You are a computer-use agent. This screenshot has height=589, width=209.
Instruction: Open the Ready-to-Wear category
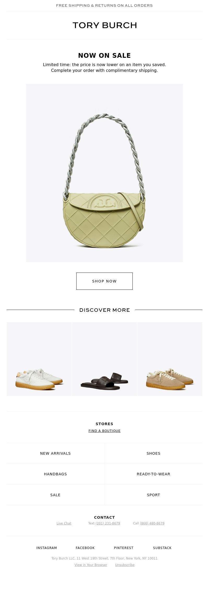click(153, 474)
